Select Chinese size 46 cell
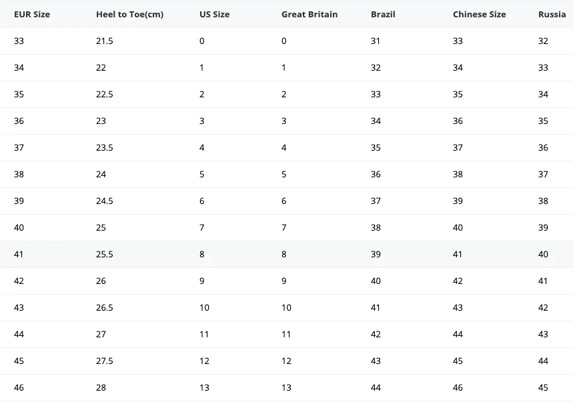 458,387
